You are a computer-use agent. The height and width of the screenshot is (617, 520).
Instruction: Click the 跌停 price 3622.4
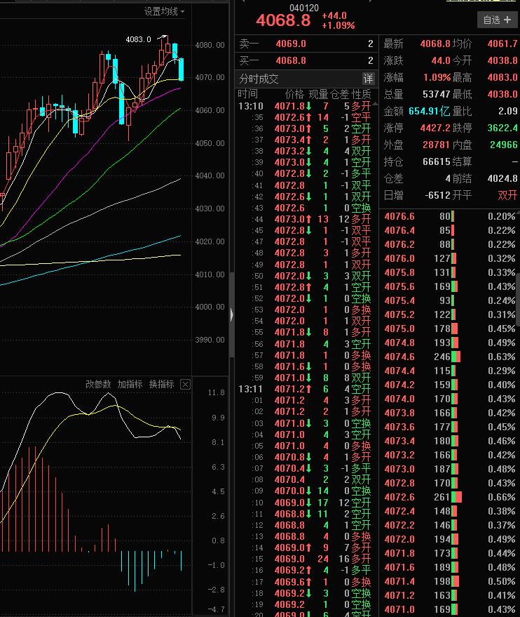(502, 128)
